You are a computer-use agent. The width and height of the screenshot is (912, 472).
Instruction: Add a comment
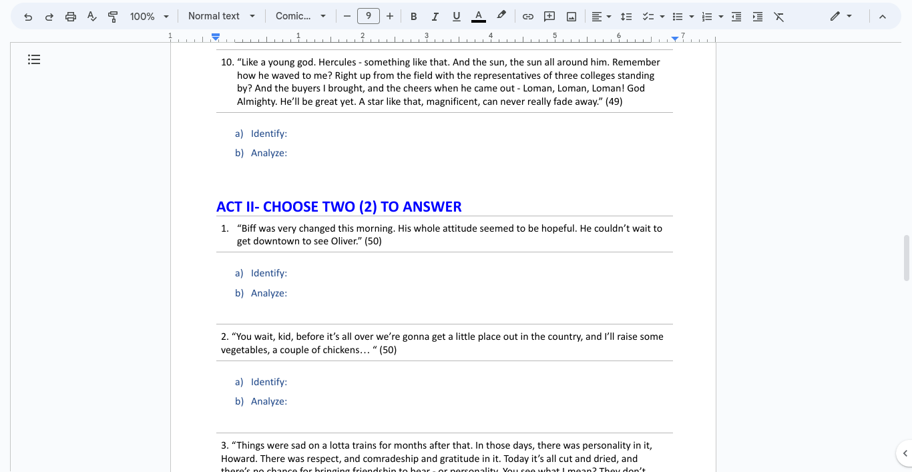click(549, 17)
